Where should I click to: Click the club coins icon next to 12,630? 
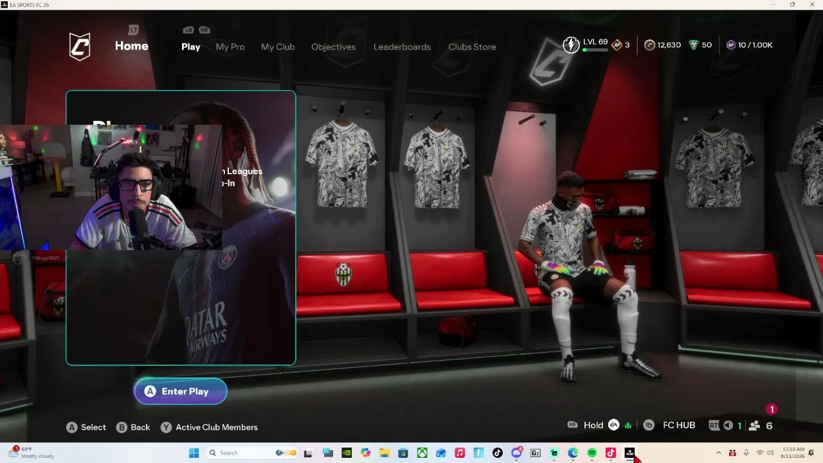pyautogui.click(x=649, y=45)
